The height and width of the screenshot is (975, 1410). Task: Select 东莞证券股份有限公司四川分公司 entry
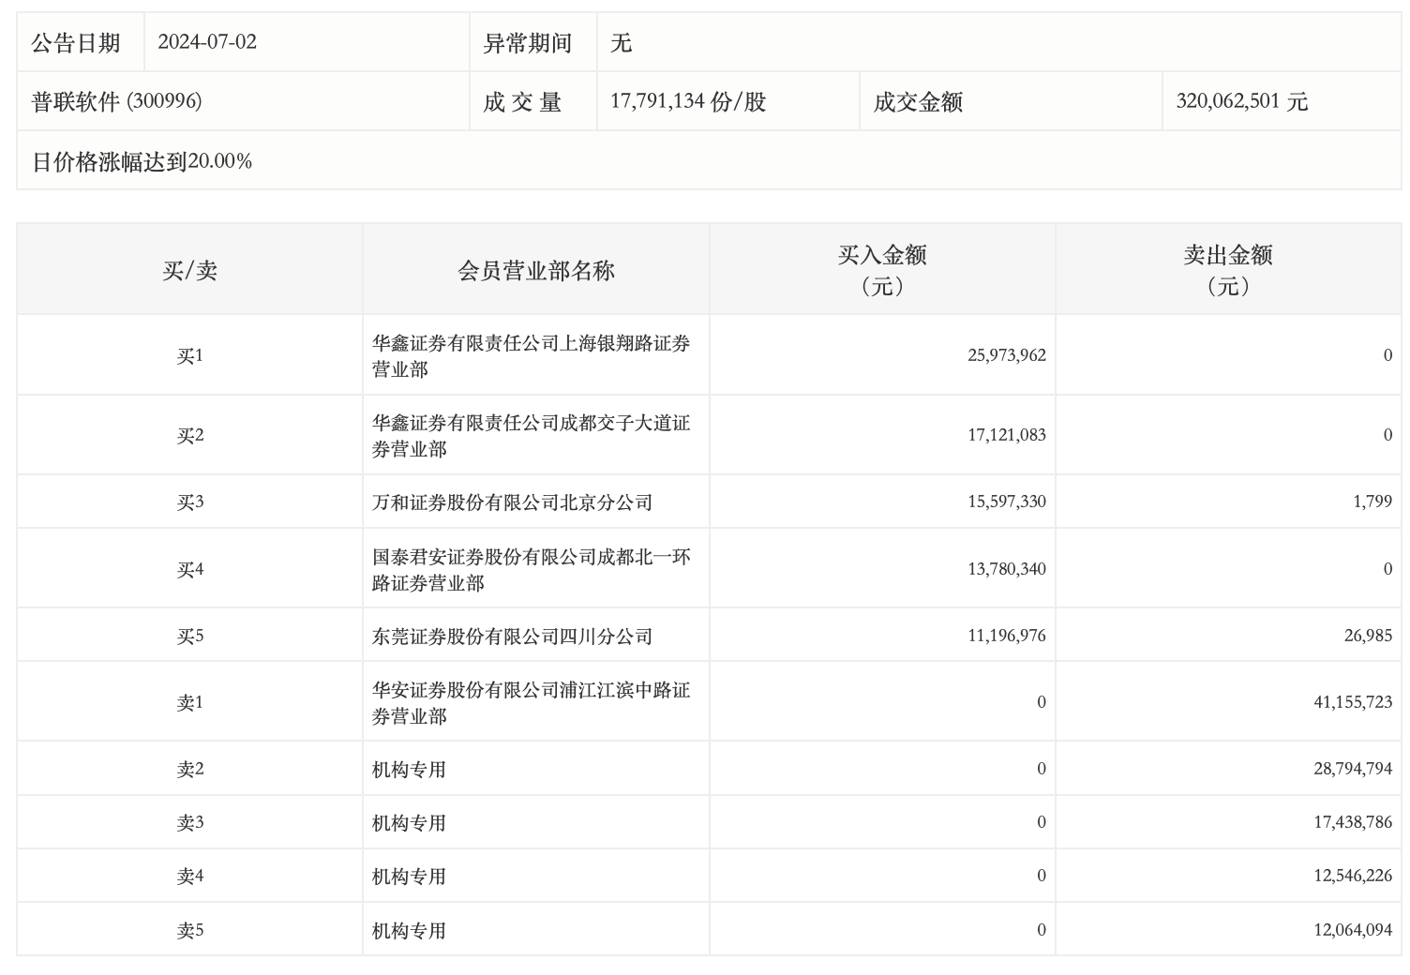pos(512,637)
